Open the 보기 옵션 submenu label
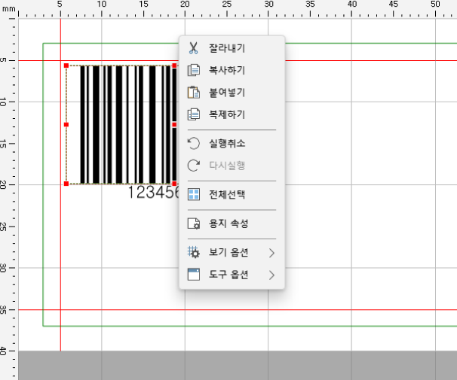 [x=228, y=252]
